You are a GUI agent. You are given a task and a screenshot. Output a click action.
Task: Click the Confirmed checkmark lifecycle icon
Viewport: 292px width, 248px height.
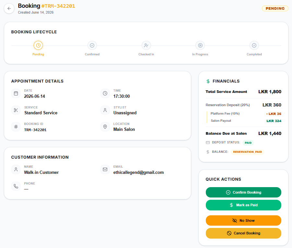click(x=92, y=45)
